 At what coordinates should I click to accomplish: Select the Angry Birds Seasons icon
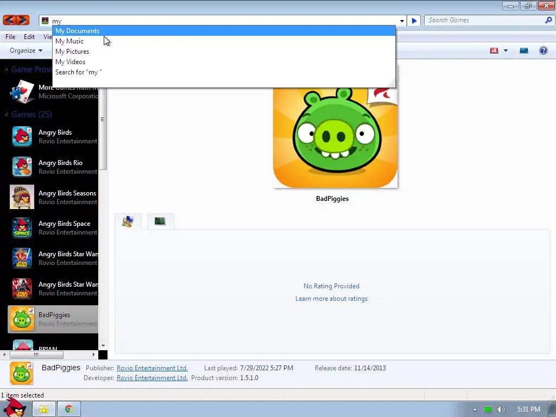[x=22, y=197]
